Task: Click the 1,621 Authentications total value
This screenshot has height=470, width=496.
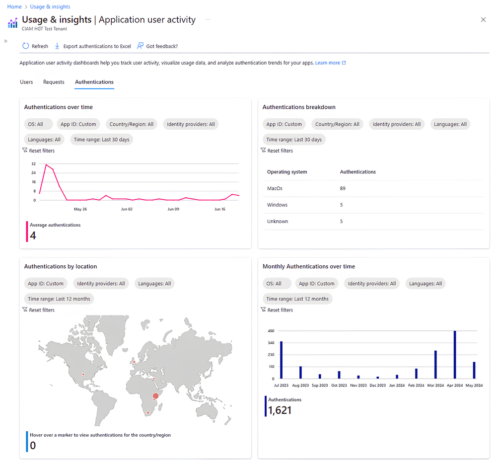Action: click(280, 410)
